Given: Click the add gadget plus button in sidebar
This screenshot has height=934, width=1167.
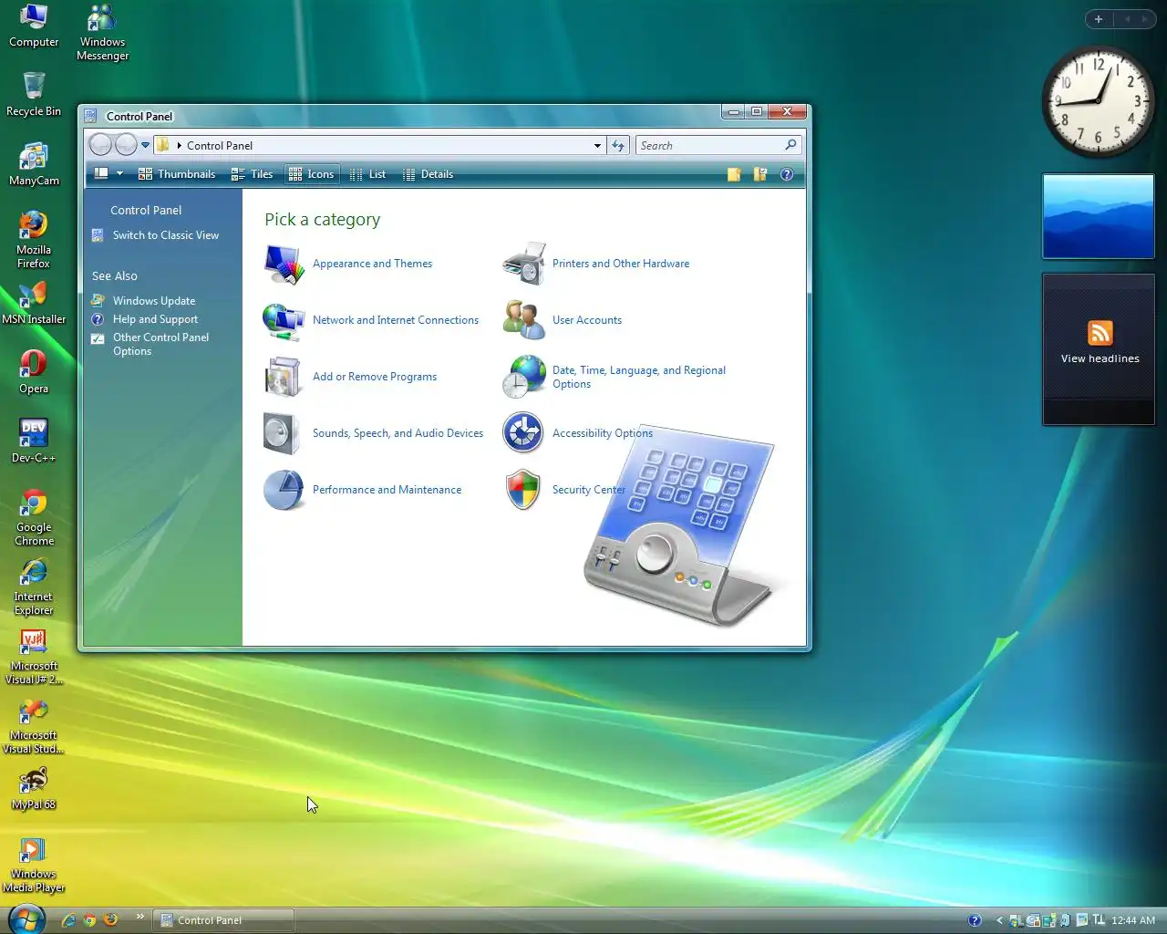Looking at the screenshot, I should 1099,19.
